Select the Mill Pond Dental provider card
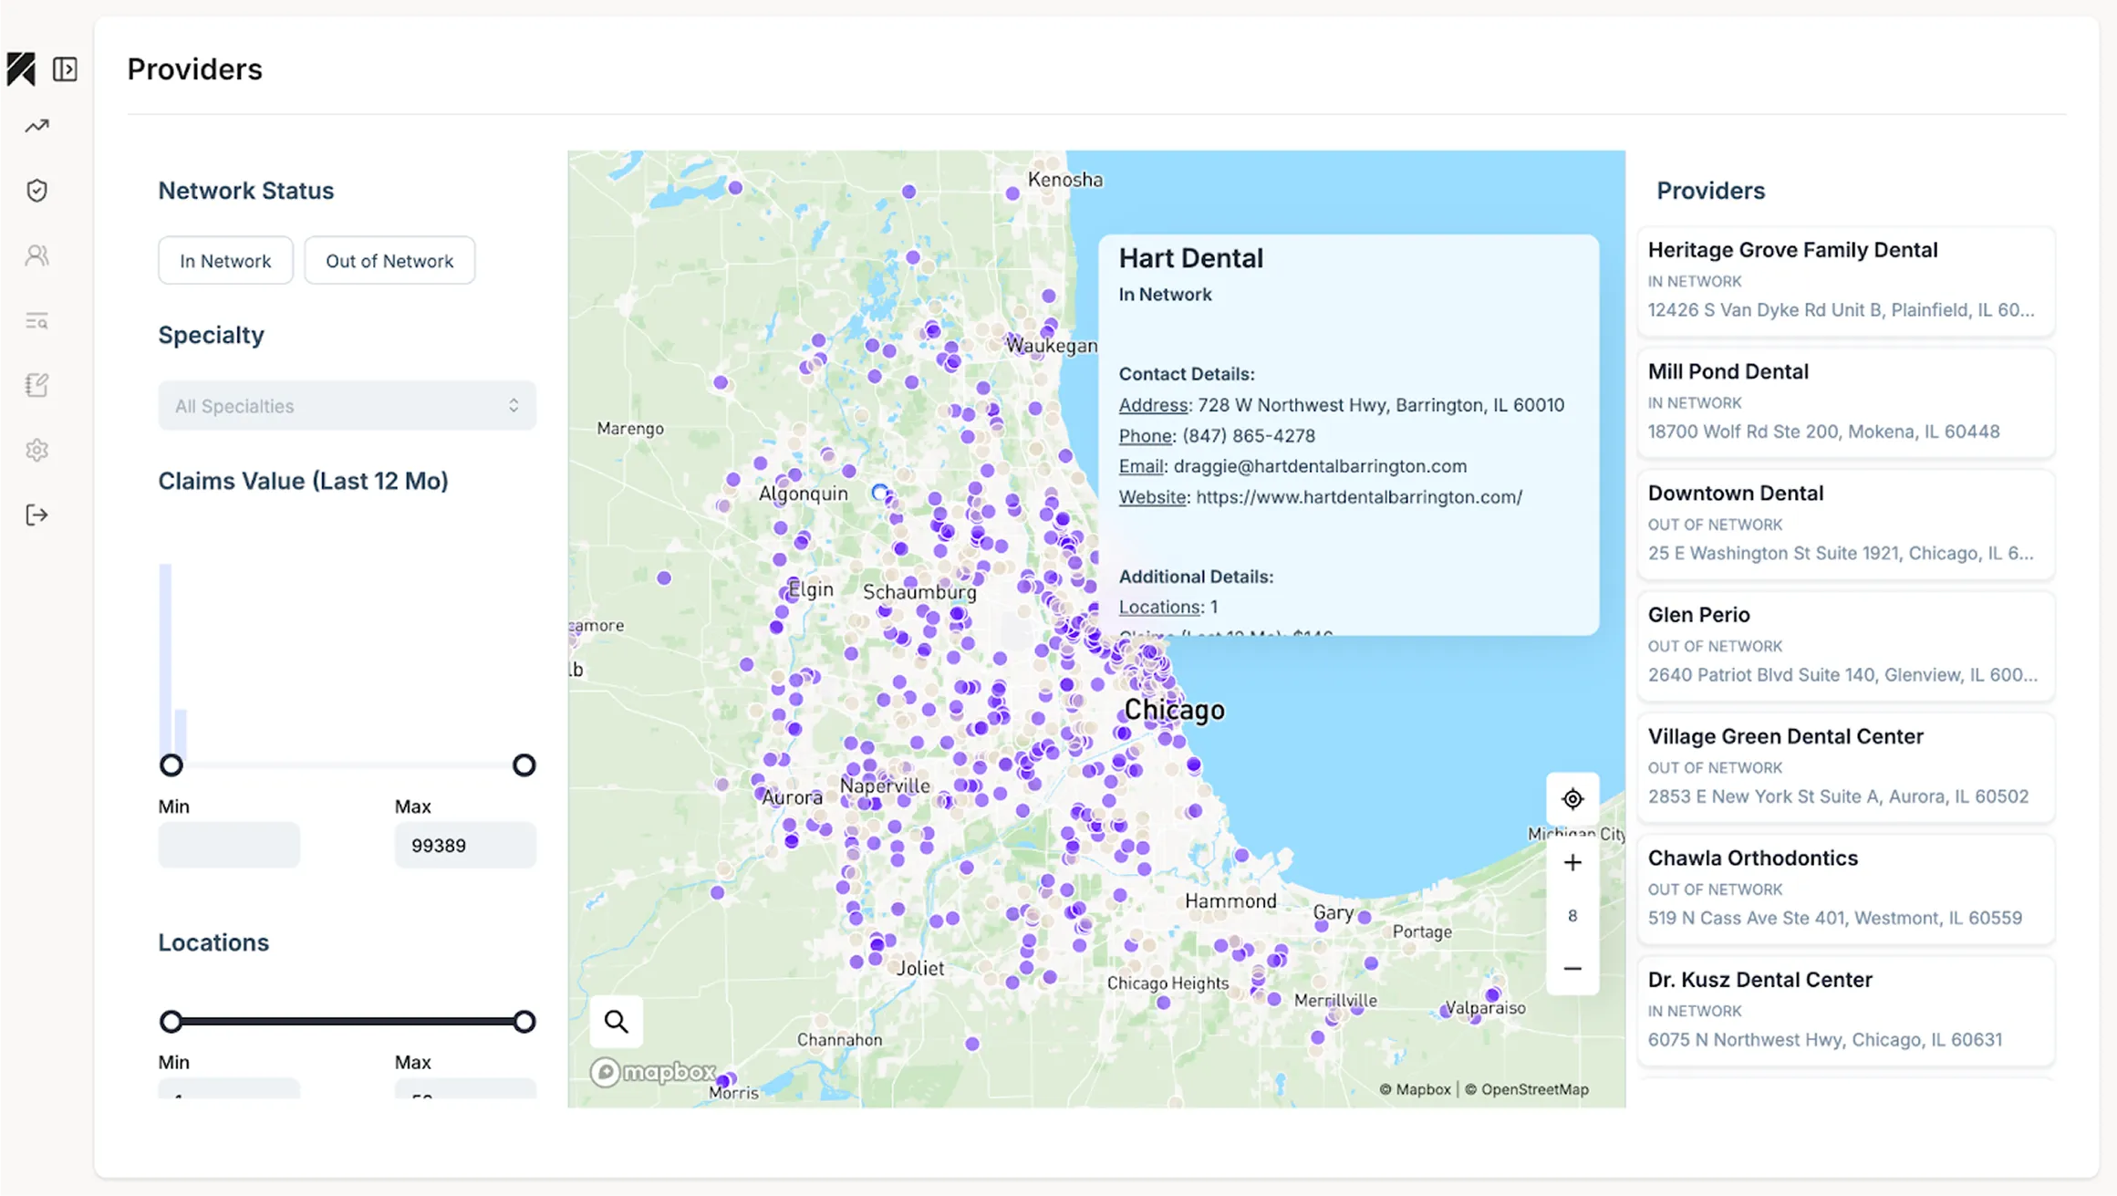The height and width of the screenshot is (1196, 2117). pyautogui.click(x=1845, y=402)
